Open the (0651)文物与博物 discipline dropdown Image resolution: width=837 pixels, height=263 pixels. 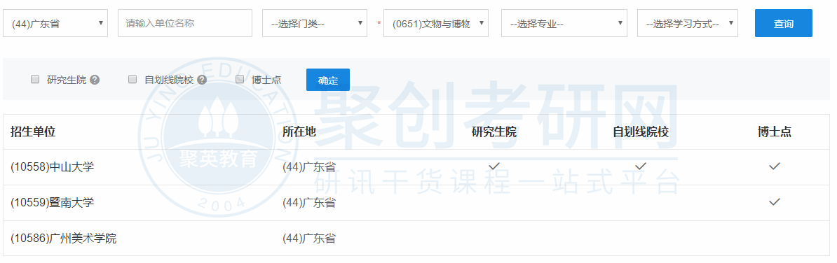tap(435, 23)
